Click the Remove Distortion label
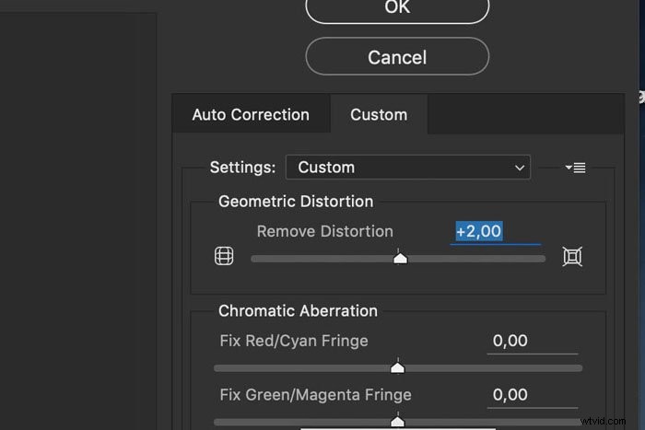 tap(325, 231)
